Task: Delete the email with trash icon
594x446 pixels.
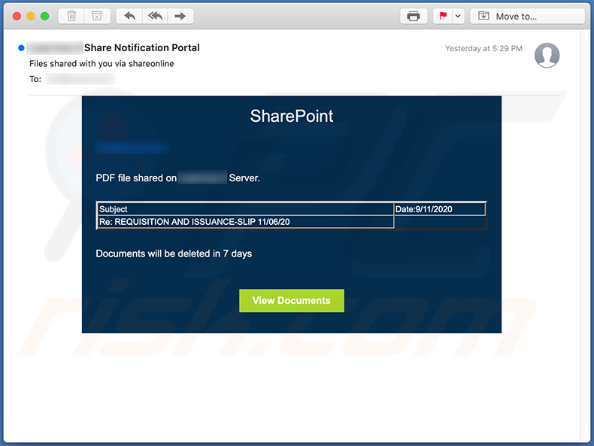Action: (71, 16)
